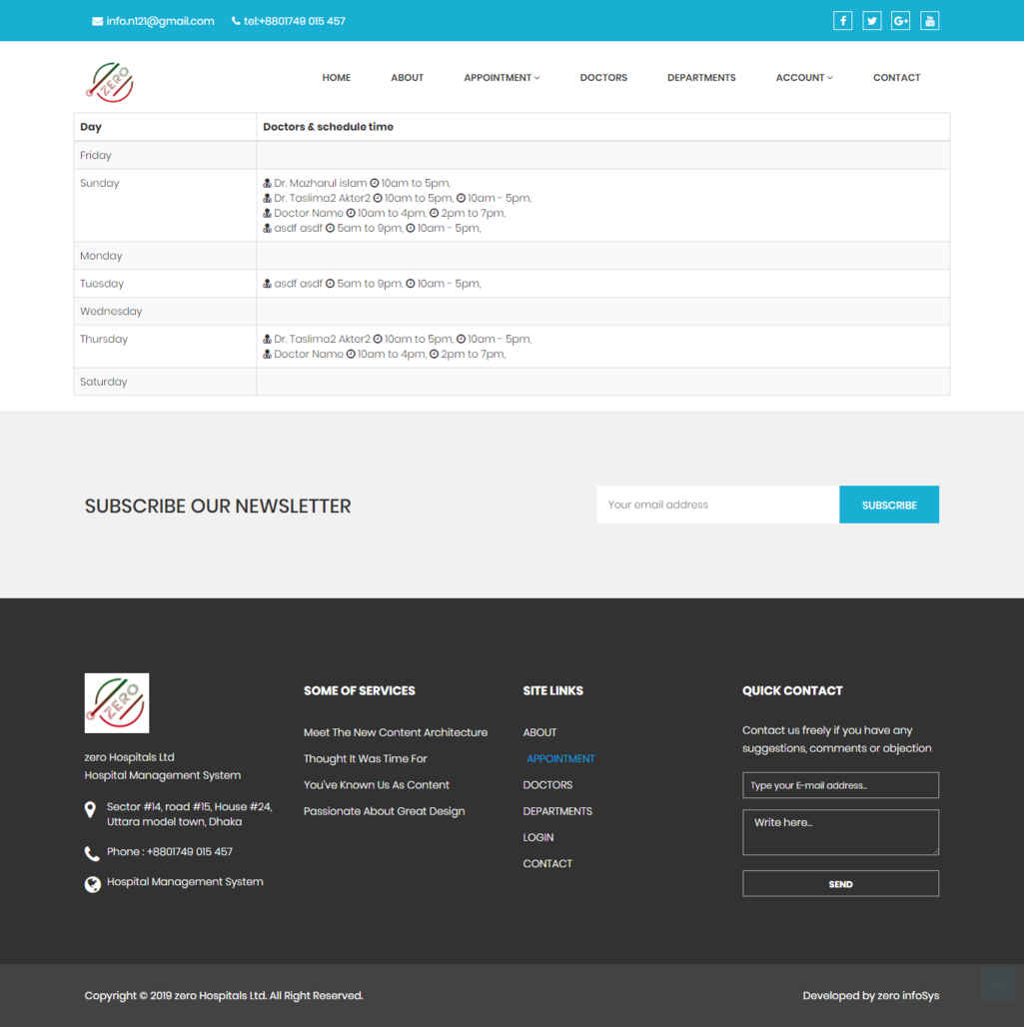The height and width of the screenshot is (1027, 1024).
Task: Open the Google Plus social icon
Action: 901,21
